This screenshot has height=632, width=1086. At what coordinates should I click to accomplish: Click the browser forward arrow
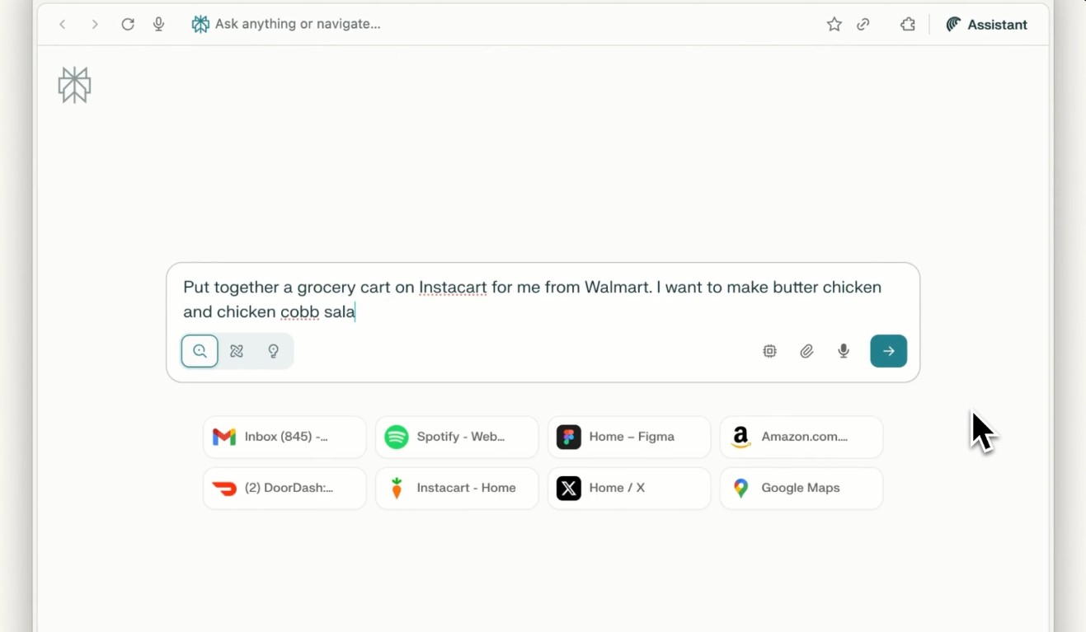point(95,25)
